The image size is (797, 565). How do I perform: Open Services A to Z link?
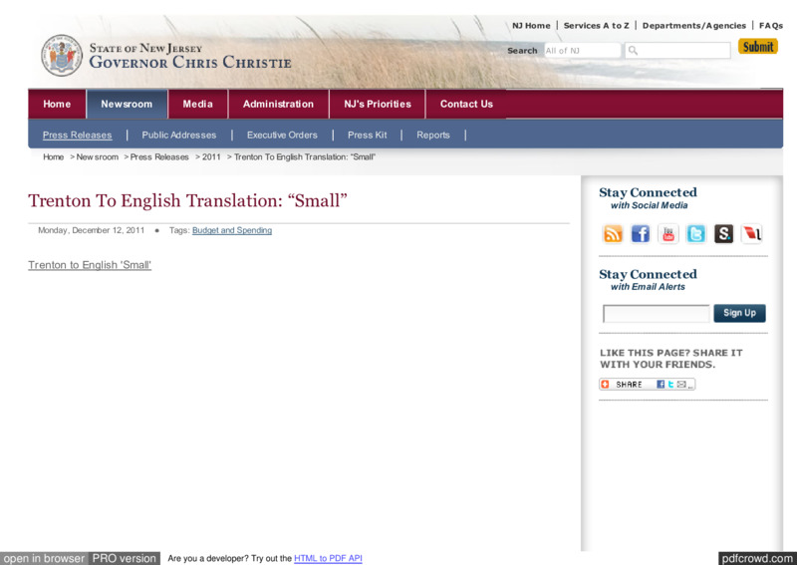pos(596,26)
